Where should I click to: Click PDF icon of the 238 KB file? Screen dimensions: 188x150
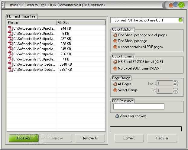(x=10, y=44)
